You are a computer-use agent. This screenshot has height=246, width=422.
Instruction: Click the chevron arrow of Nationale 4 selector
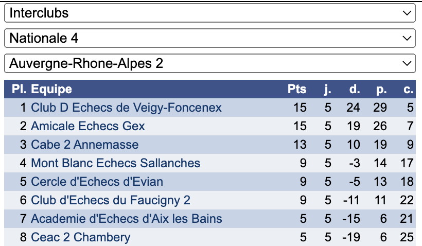point(407,38)
